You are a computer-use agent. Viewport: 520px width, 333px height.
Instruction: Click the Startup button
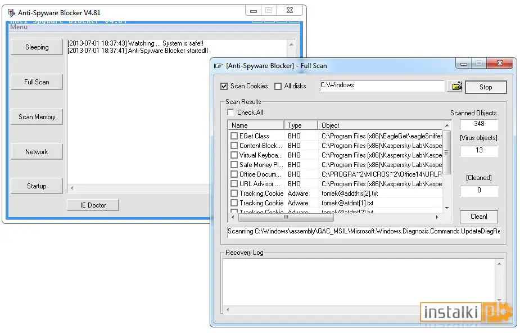(37, 186)
